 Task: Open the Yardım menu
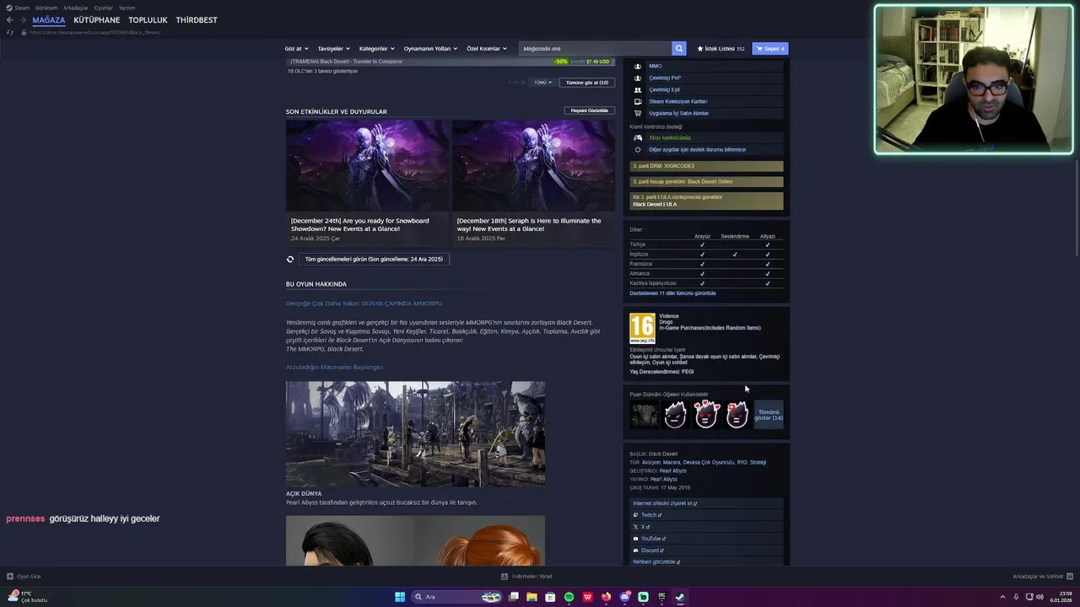[127, 8]
